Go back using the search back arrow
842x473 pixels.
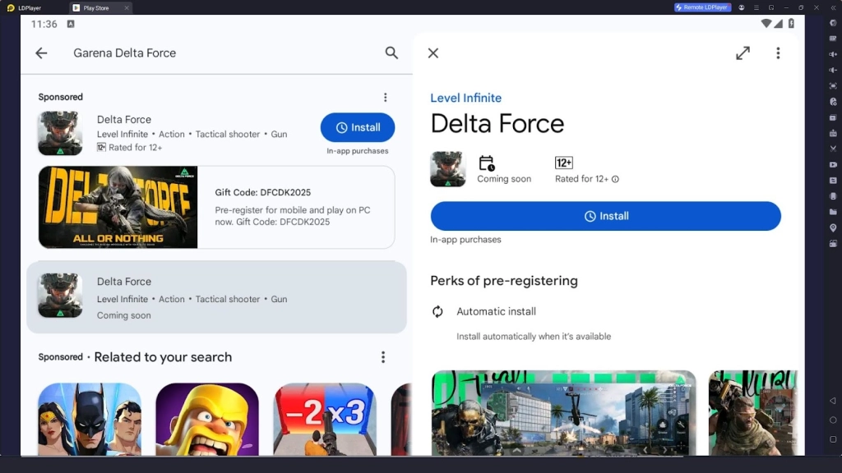tap(41, 53)
